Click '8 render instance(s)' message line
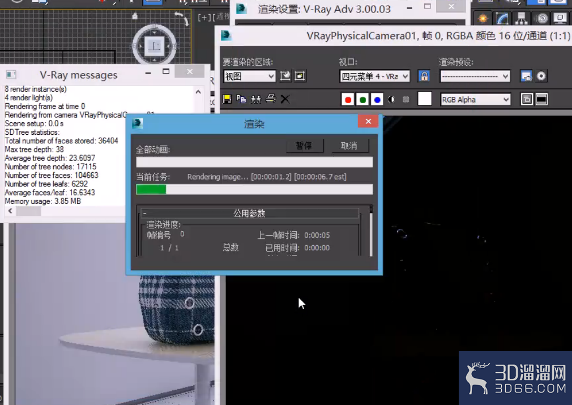Viewport: 572px width, 405px height. [x=35, y=89]
